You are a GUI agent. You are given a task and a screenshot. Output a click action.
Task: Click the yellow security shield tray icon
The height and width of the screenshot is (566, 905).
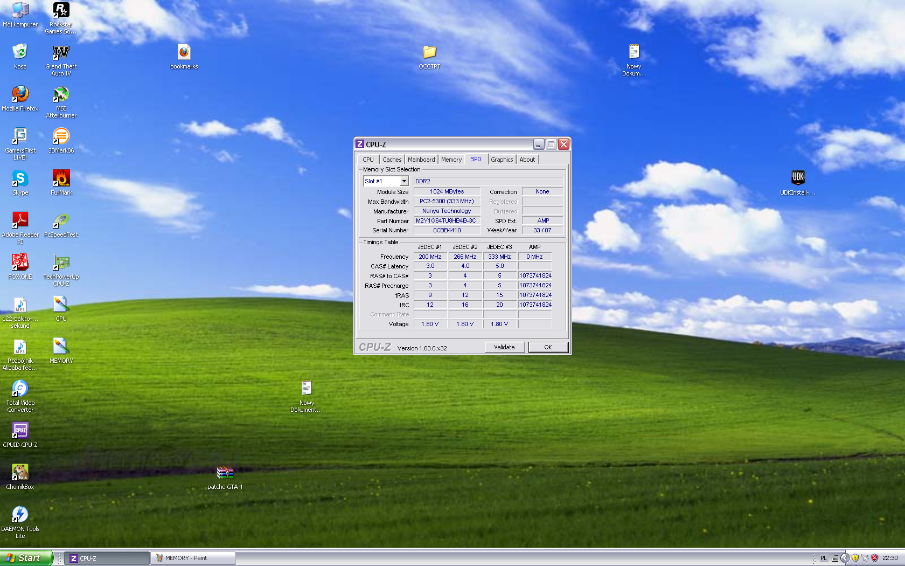[855, 558]
